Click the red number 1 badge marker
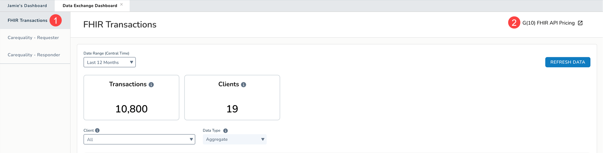Image resolution: width=603 pixels, height=153 pixels. 56,20
